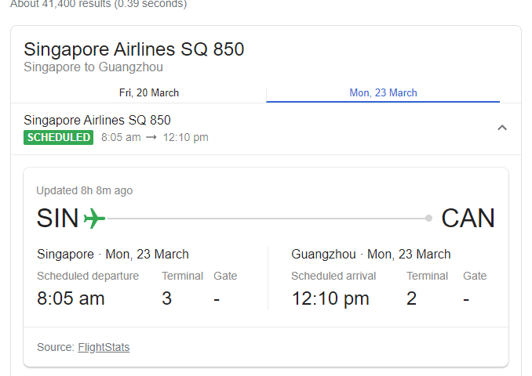This screenshot has width=532, height=376.
Task: Click departure Terminal 3 value
Action: [166, 298]
